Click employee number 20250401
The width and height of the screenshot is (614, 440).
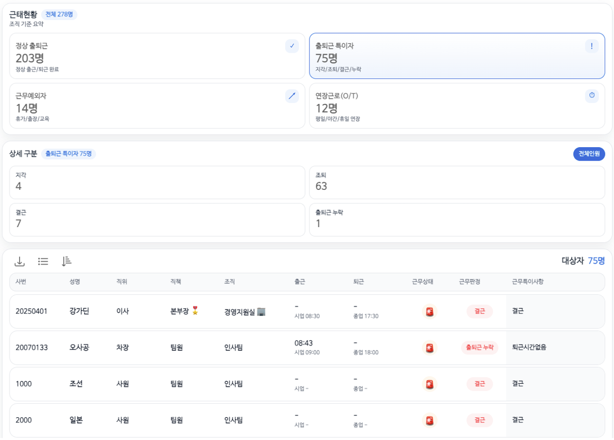pyautogui.click(x=32, y=311)
